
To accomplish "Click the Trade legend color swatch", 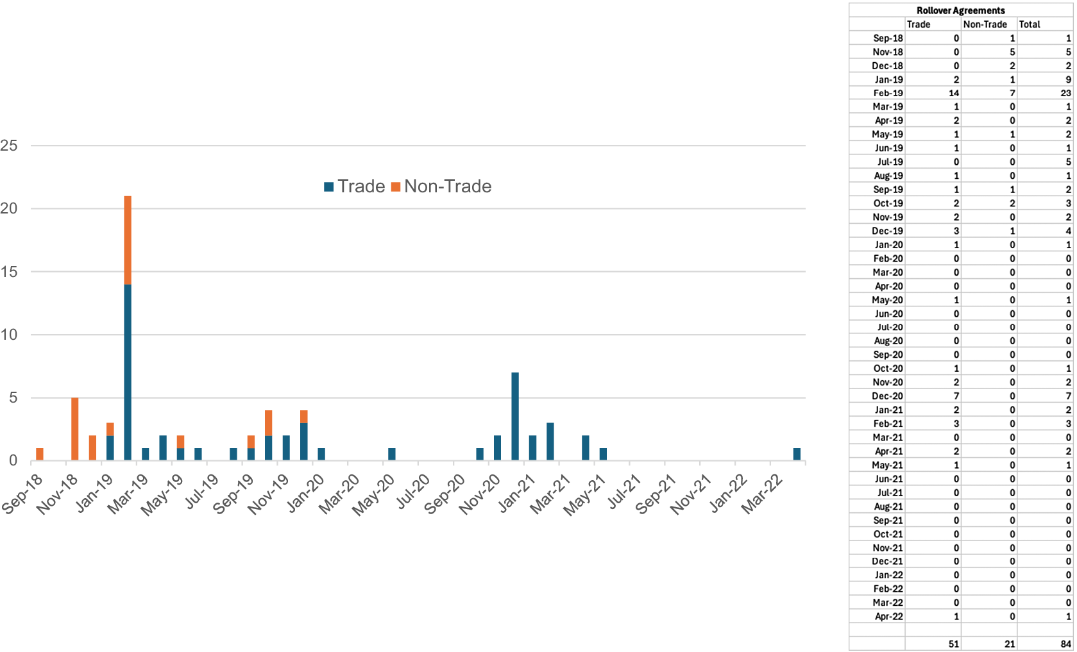I will 329,187.
